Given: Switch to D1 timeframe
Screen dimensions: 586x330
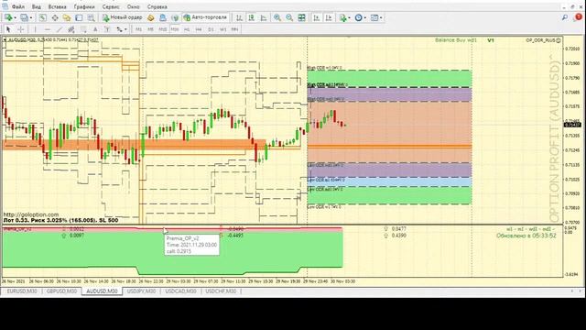Looking at the screenshot, I should coord(211,29).
